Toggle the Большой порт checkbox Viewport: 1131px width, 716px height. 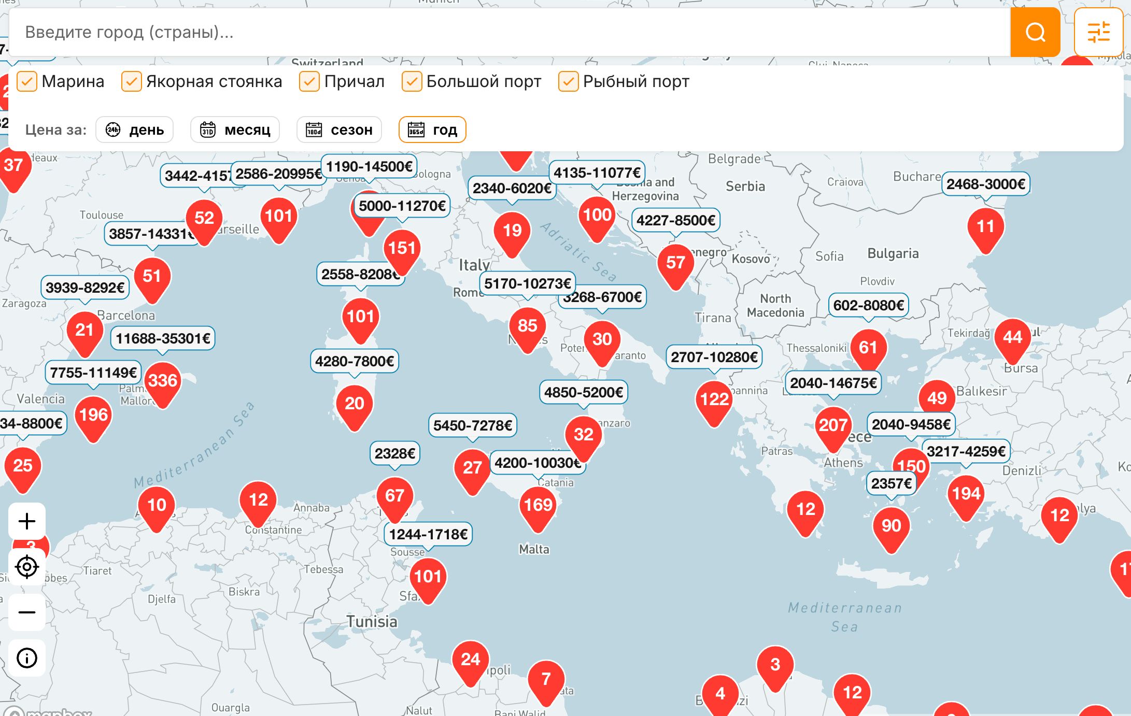[x=412, y=81]
